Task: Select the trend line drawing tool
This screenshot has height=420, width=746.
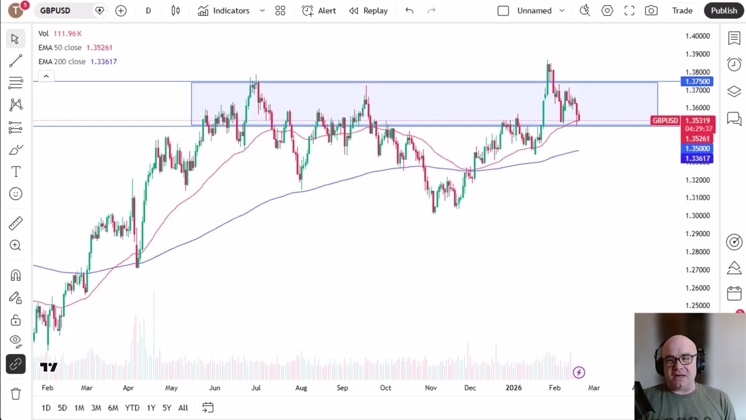Action: [x=15, y=61]
